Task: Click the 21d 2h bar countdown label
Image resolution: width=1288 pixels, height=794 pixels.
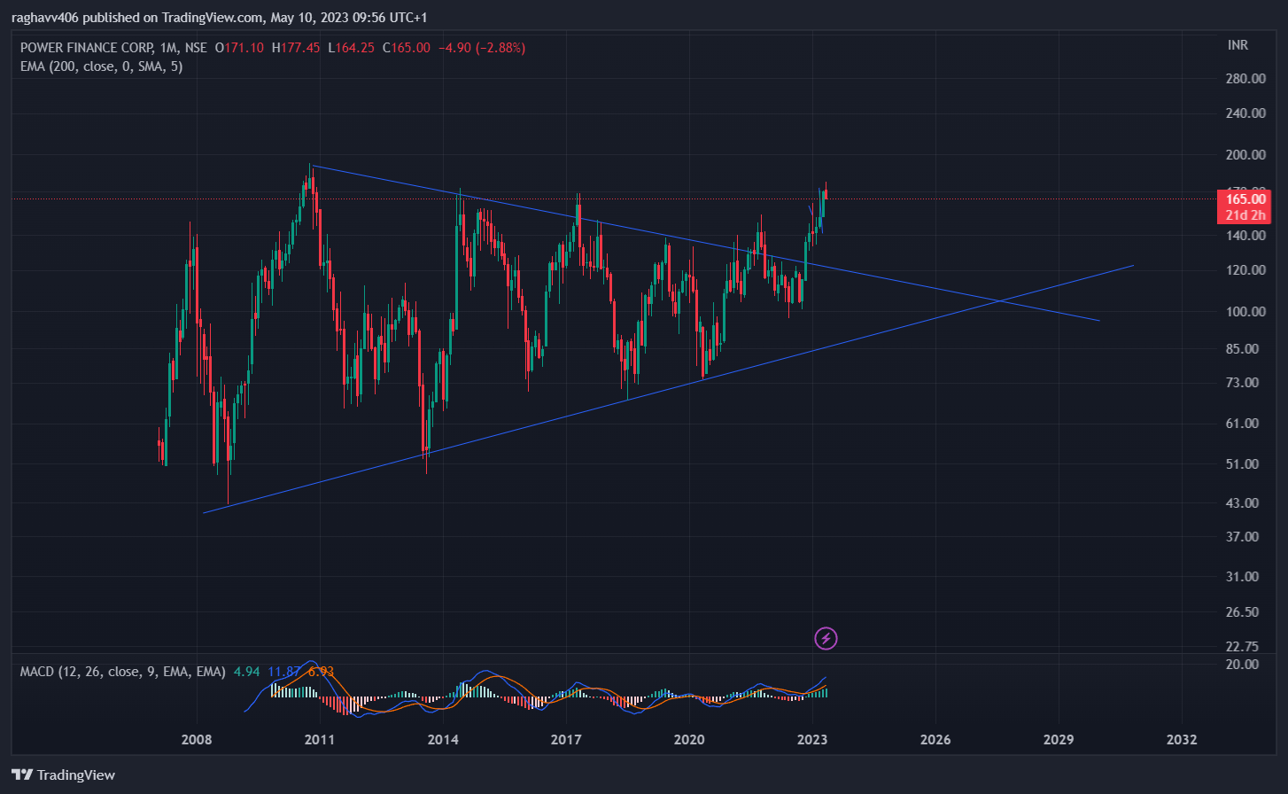Action: [x=1245, y=215]
